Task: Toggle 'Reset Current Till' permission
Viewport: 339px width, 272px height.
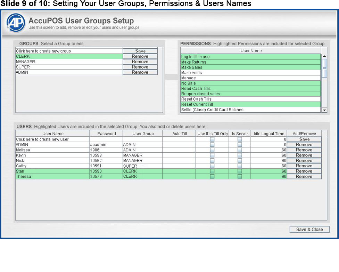Action: click(x=250, y=104)
